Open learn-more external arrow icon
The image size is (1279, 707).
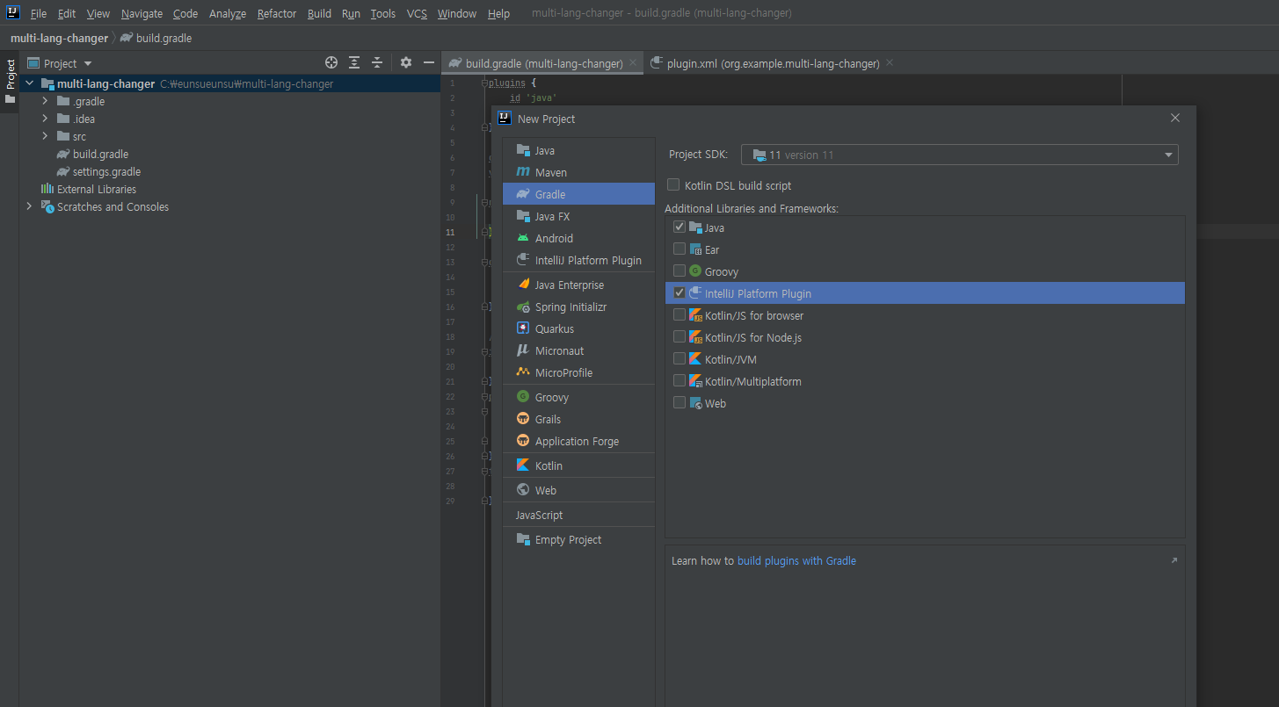pyautogui.click(x=1174, y=560)
